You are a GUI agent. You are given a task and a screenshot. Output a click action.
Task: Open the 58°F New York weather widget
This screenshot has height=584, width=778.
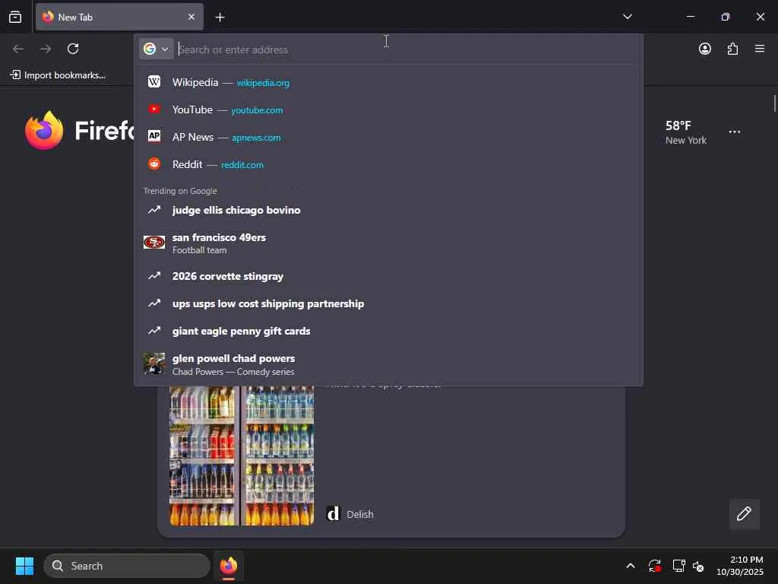pyautogui.click(x=686, y=132)
